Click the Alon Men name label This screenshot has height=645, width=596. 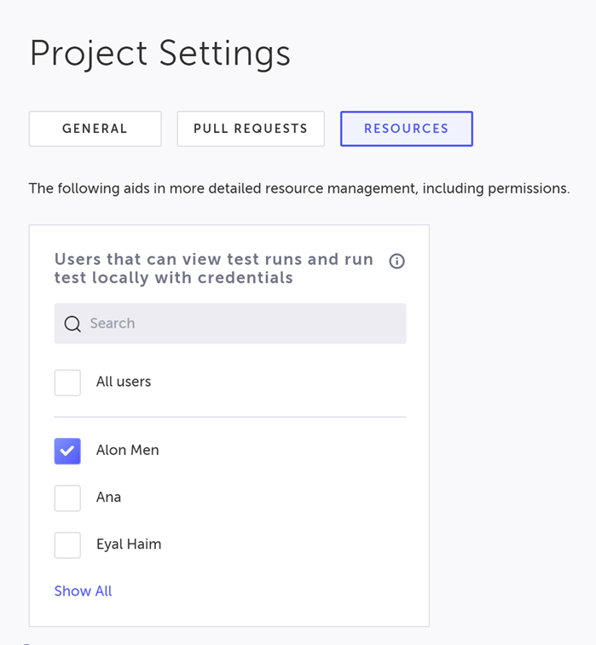127,450
